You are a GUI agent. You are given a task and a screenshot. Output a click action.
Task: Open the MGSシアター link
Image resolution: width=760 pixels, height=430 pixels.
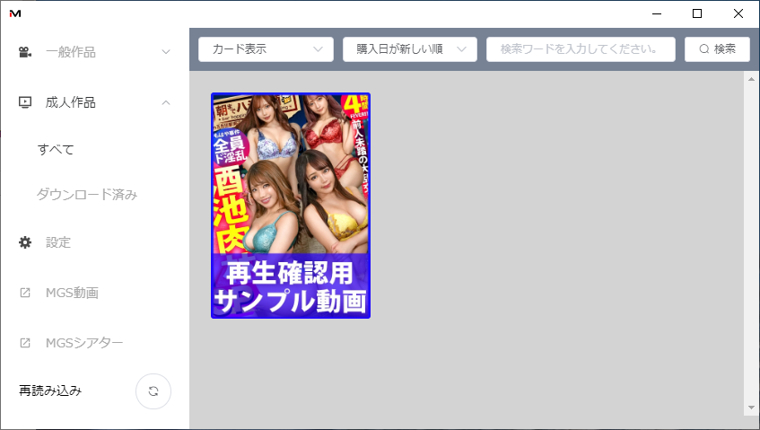point(84,343)
